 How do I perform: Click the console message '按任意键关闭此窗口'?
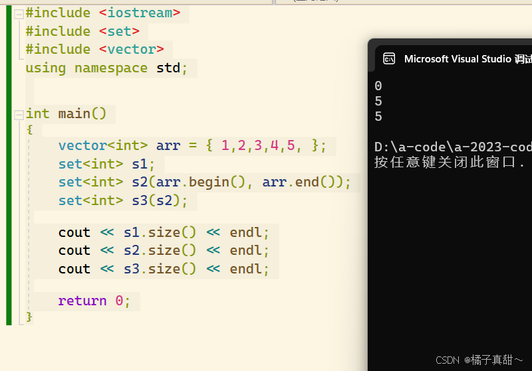tap(444, 162)
